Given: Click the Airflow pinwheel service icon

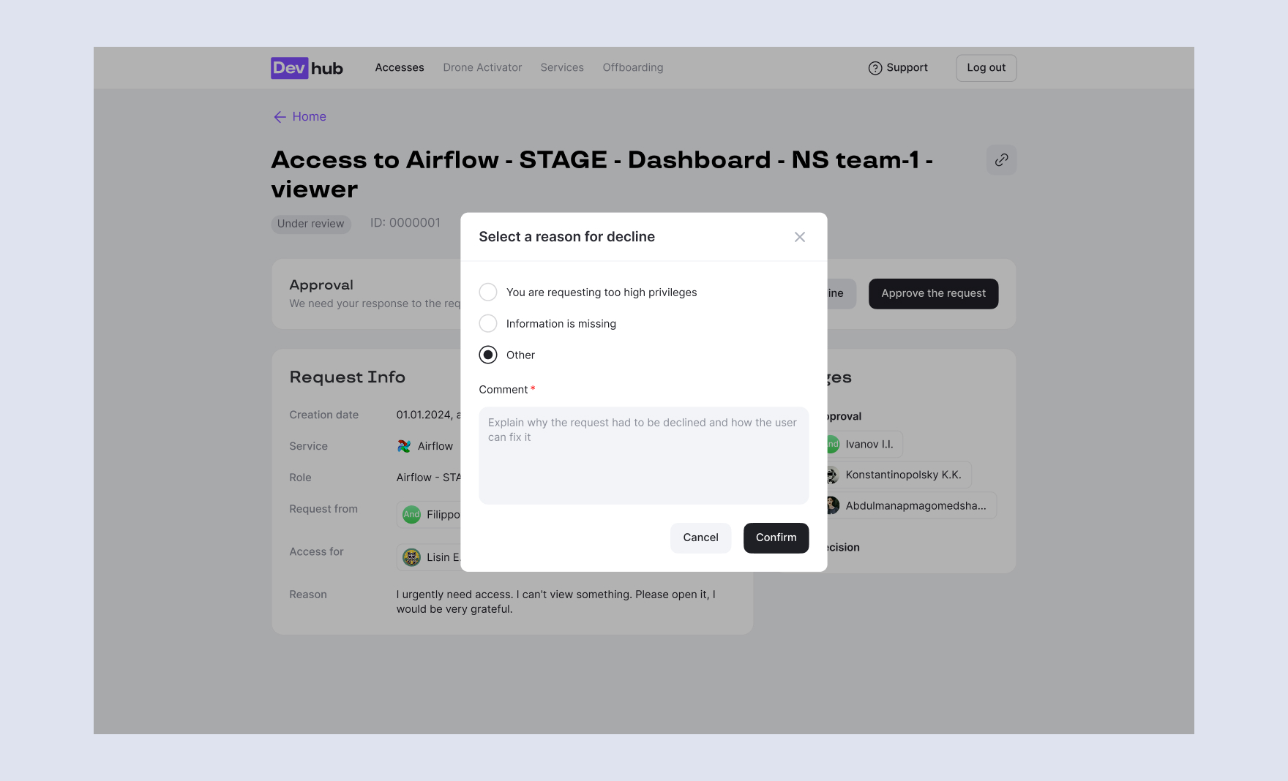Looking at the screenshot, I should [404, 446].
